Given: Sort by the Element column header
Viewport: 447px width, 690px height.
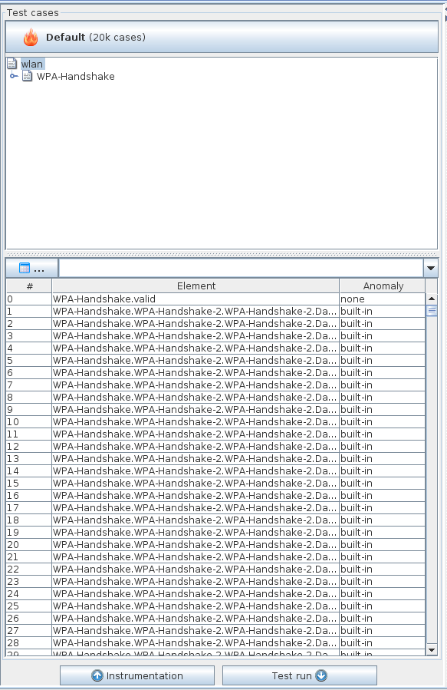Looking at the screenshot, I should click(196, 286).
